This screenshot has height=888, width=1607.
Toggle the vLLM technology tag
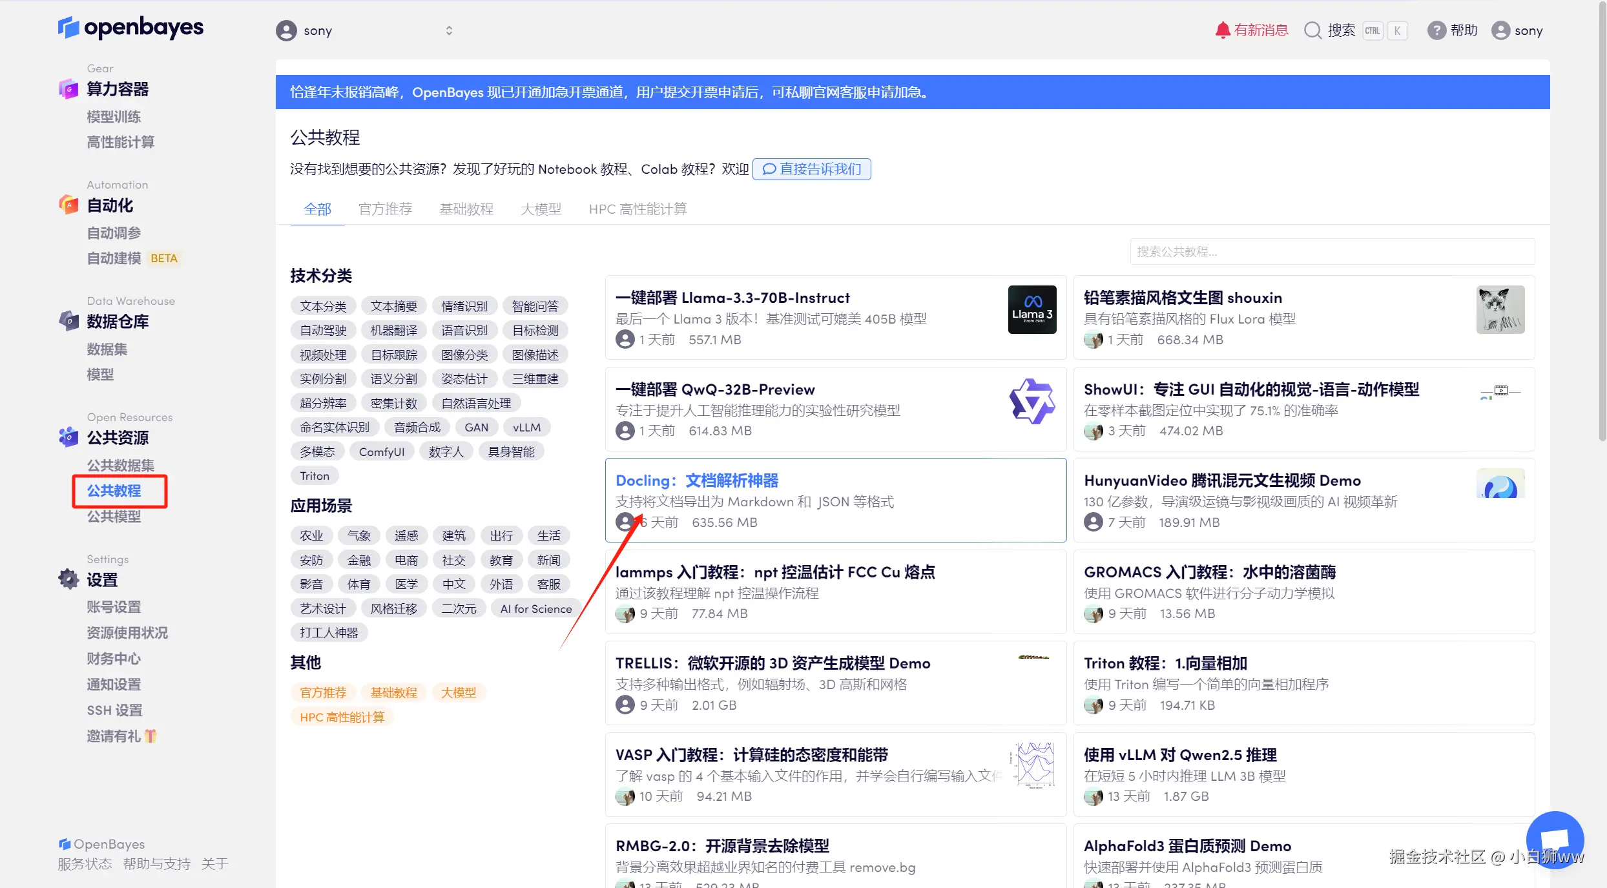point(526,428)
